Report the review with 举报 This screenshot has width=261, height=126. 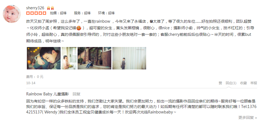pyautogui.click(x=254, y=83)
